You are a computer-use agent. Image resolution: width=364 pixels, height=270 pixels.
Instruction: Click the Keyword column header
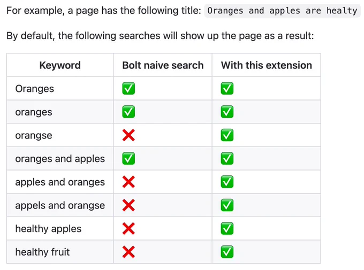pyautogui.click(x=60, y=65)
